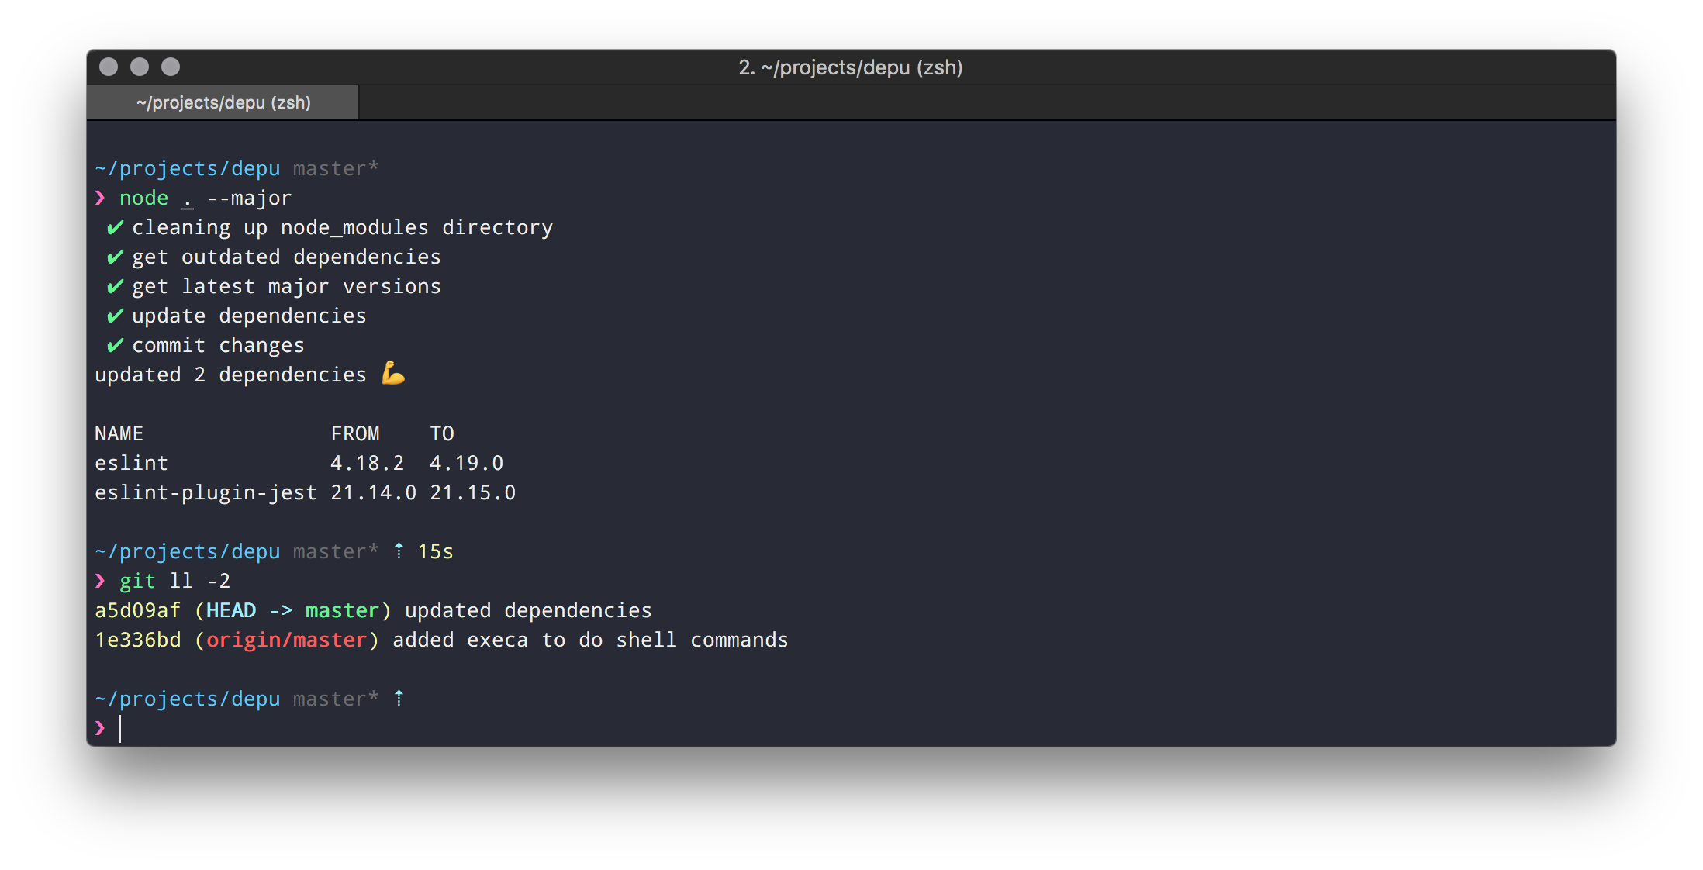The width and height of the screenshot is (1703, 870).
Task: Click the checkmark before get latest major versions
Action: tap(115, 287)
